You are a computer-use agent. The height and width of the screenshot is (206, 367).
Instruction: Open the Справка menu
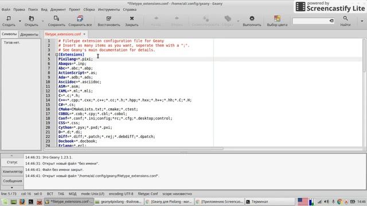pyautogui.click(x=130, y=10)
